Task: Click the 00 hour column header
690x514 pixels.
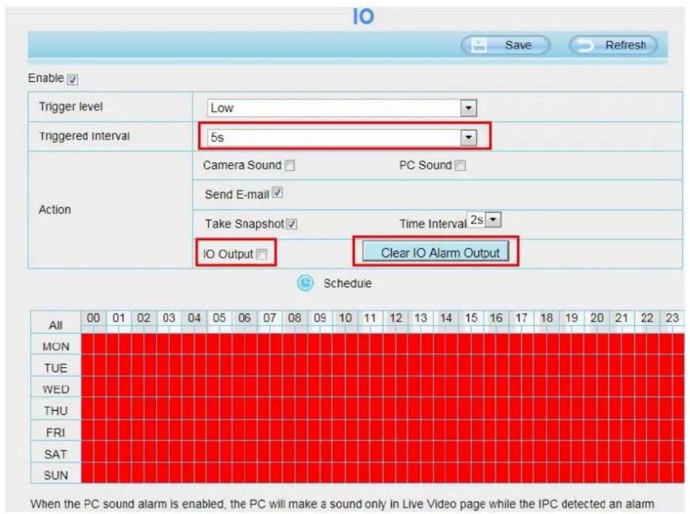Action: click(93, 318)
